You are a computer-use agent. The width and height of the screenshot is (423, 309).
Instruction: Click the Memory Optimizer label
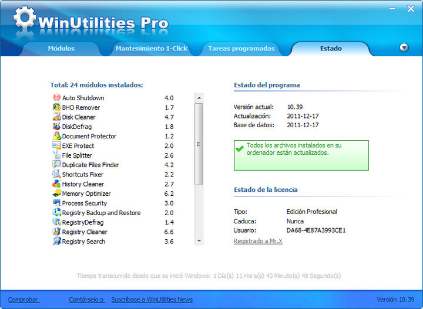86,193
